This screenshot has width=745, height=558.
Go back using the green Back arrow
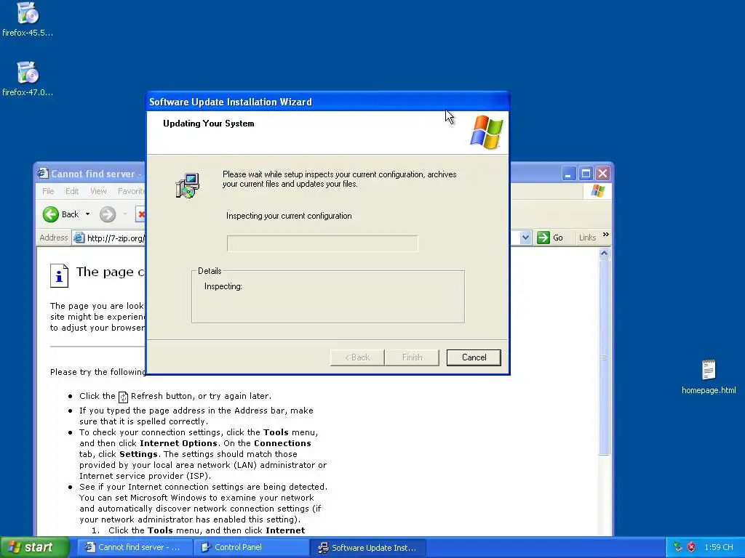pyautogui.click(x=51, y=214)
